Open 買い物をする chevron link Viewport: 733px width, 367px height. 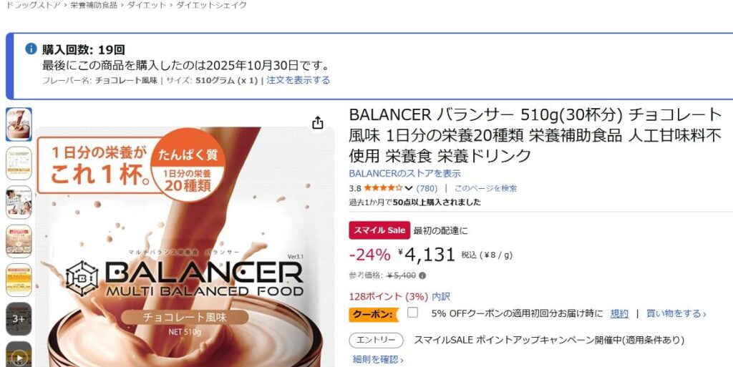pyautogui.click(x=676, y=314)
